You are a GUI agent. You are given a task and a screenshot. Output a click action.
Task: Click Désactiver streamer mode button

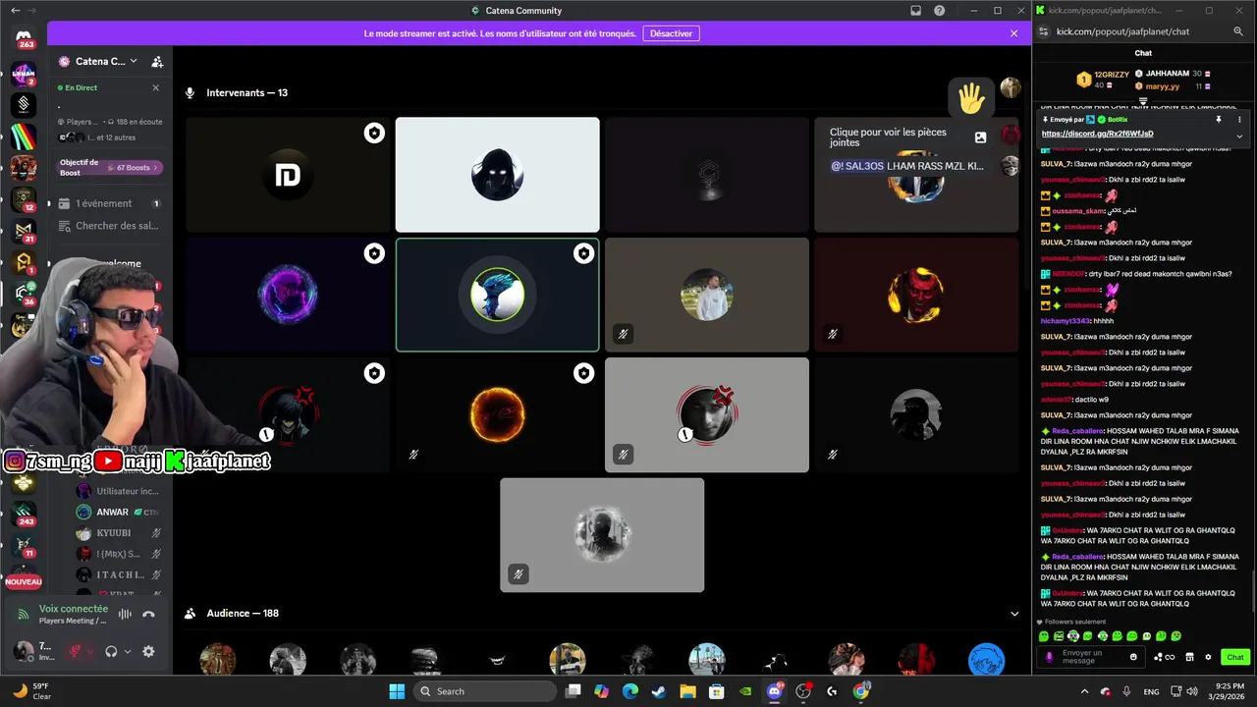click(671, 33)
